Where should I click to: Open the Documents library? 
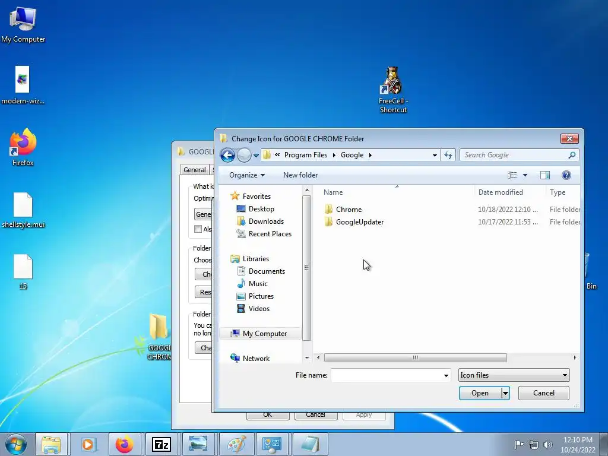coord(267,271)
